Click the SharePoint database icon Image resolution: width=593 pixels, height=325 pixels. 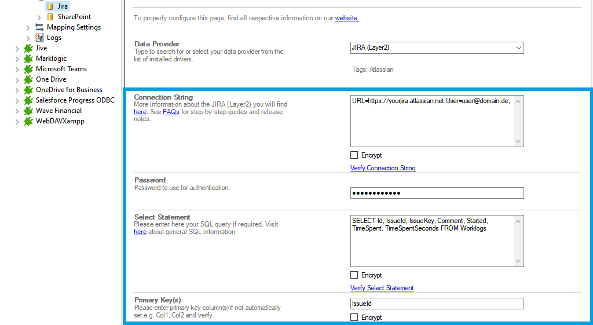point(50,17)
